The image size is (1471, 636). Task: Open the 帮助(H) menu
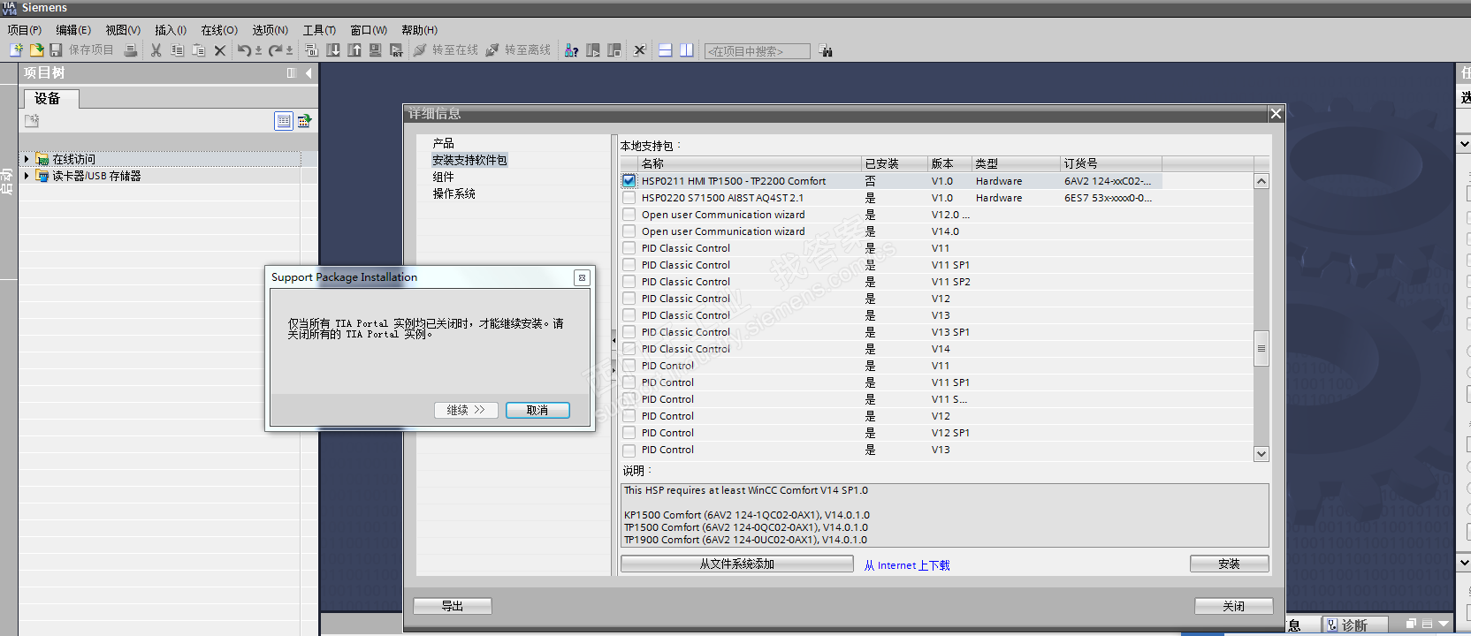click(419, 30)
